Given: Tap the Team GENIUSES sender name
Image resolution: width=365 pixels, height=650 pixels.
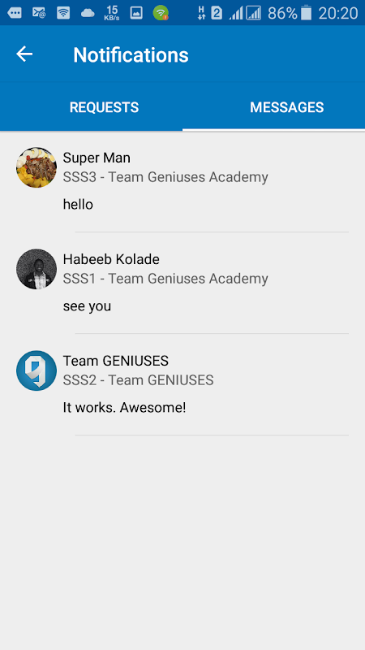Looking at the screenshot, I should coord(115,361).
